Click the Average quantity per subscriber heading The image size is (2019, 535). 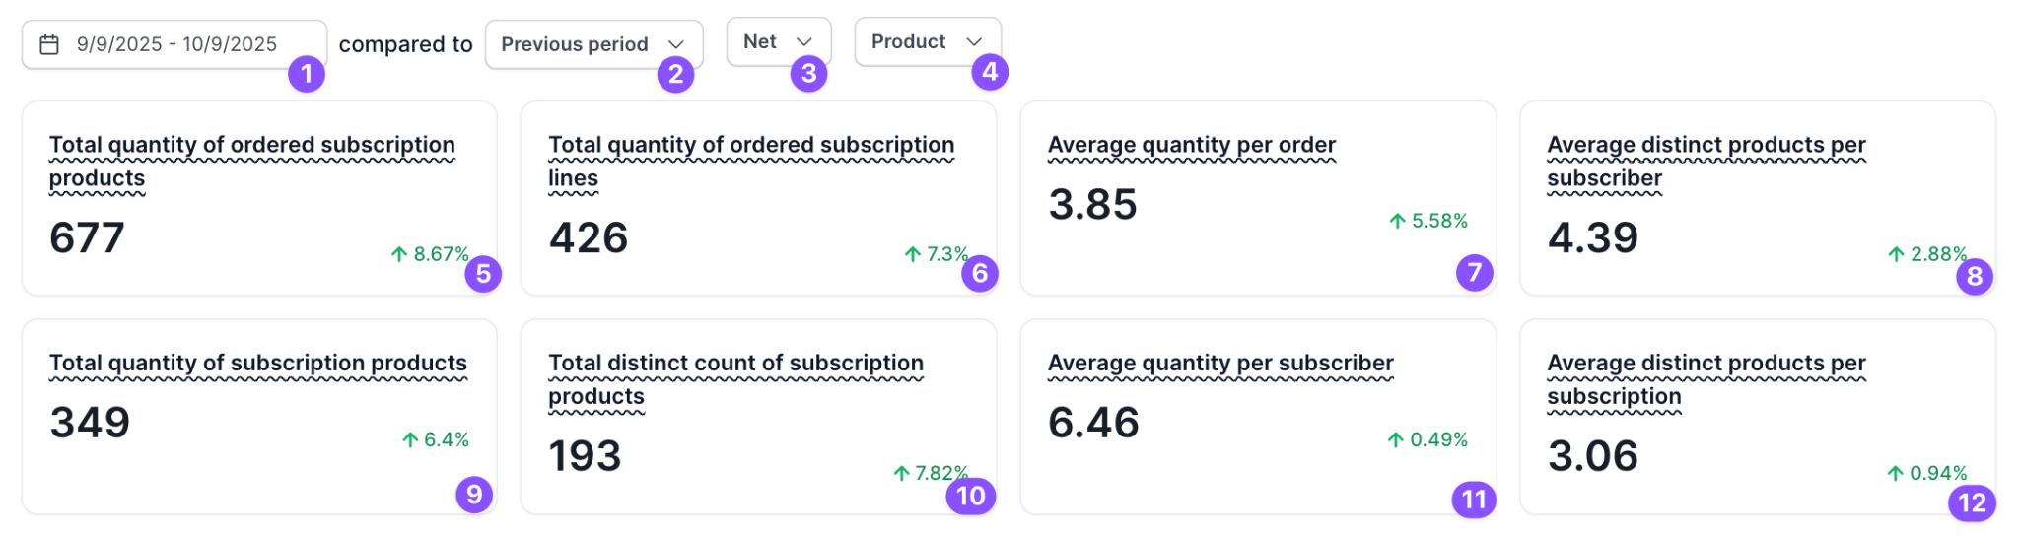[1220, 364]
